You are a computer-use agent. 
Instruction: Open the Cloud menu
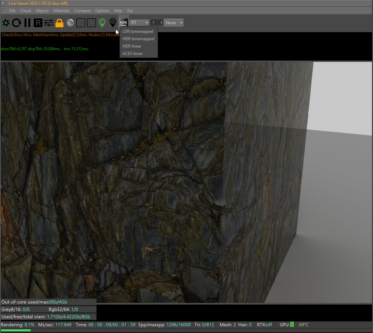click(x=25, y=11)
